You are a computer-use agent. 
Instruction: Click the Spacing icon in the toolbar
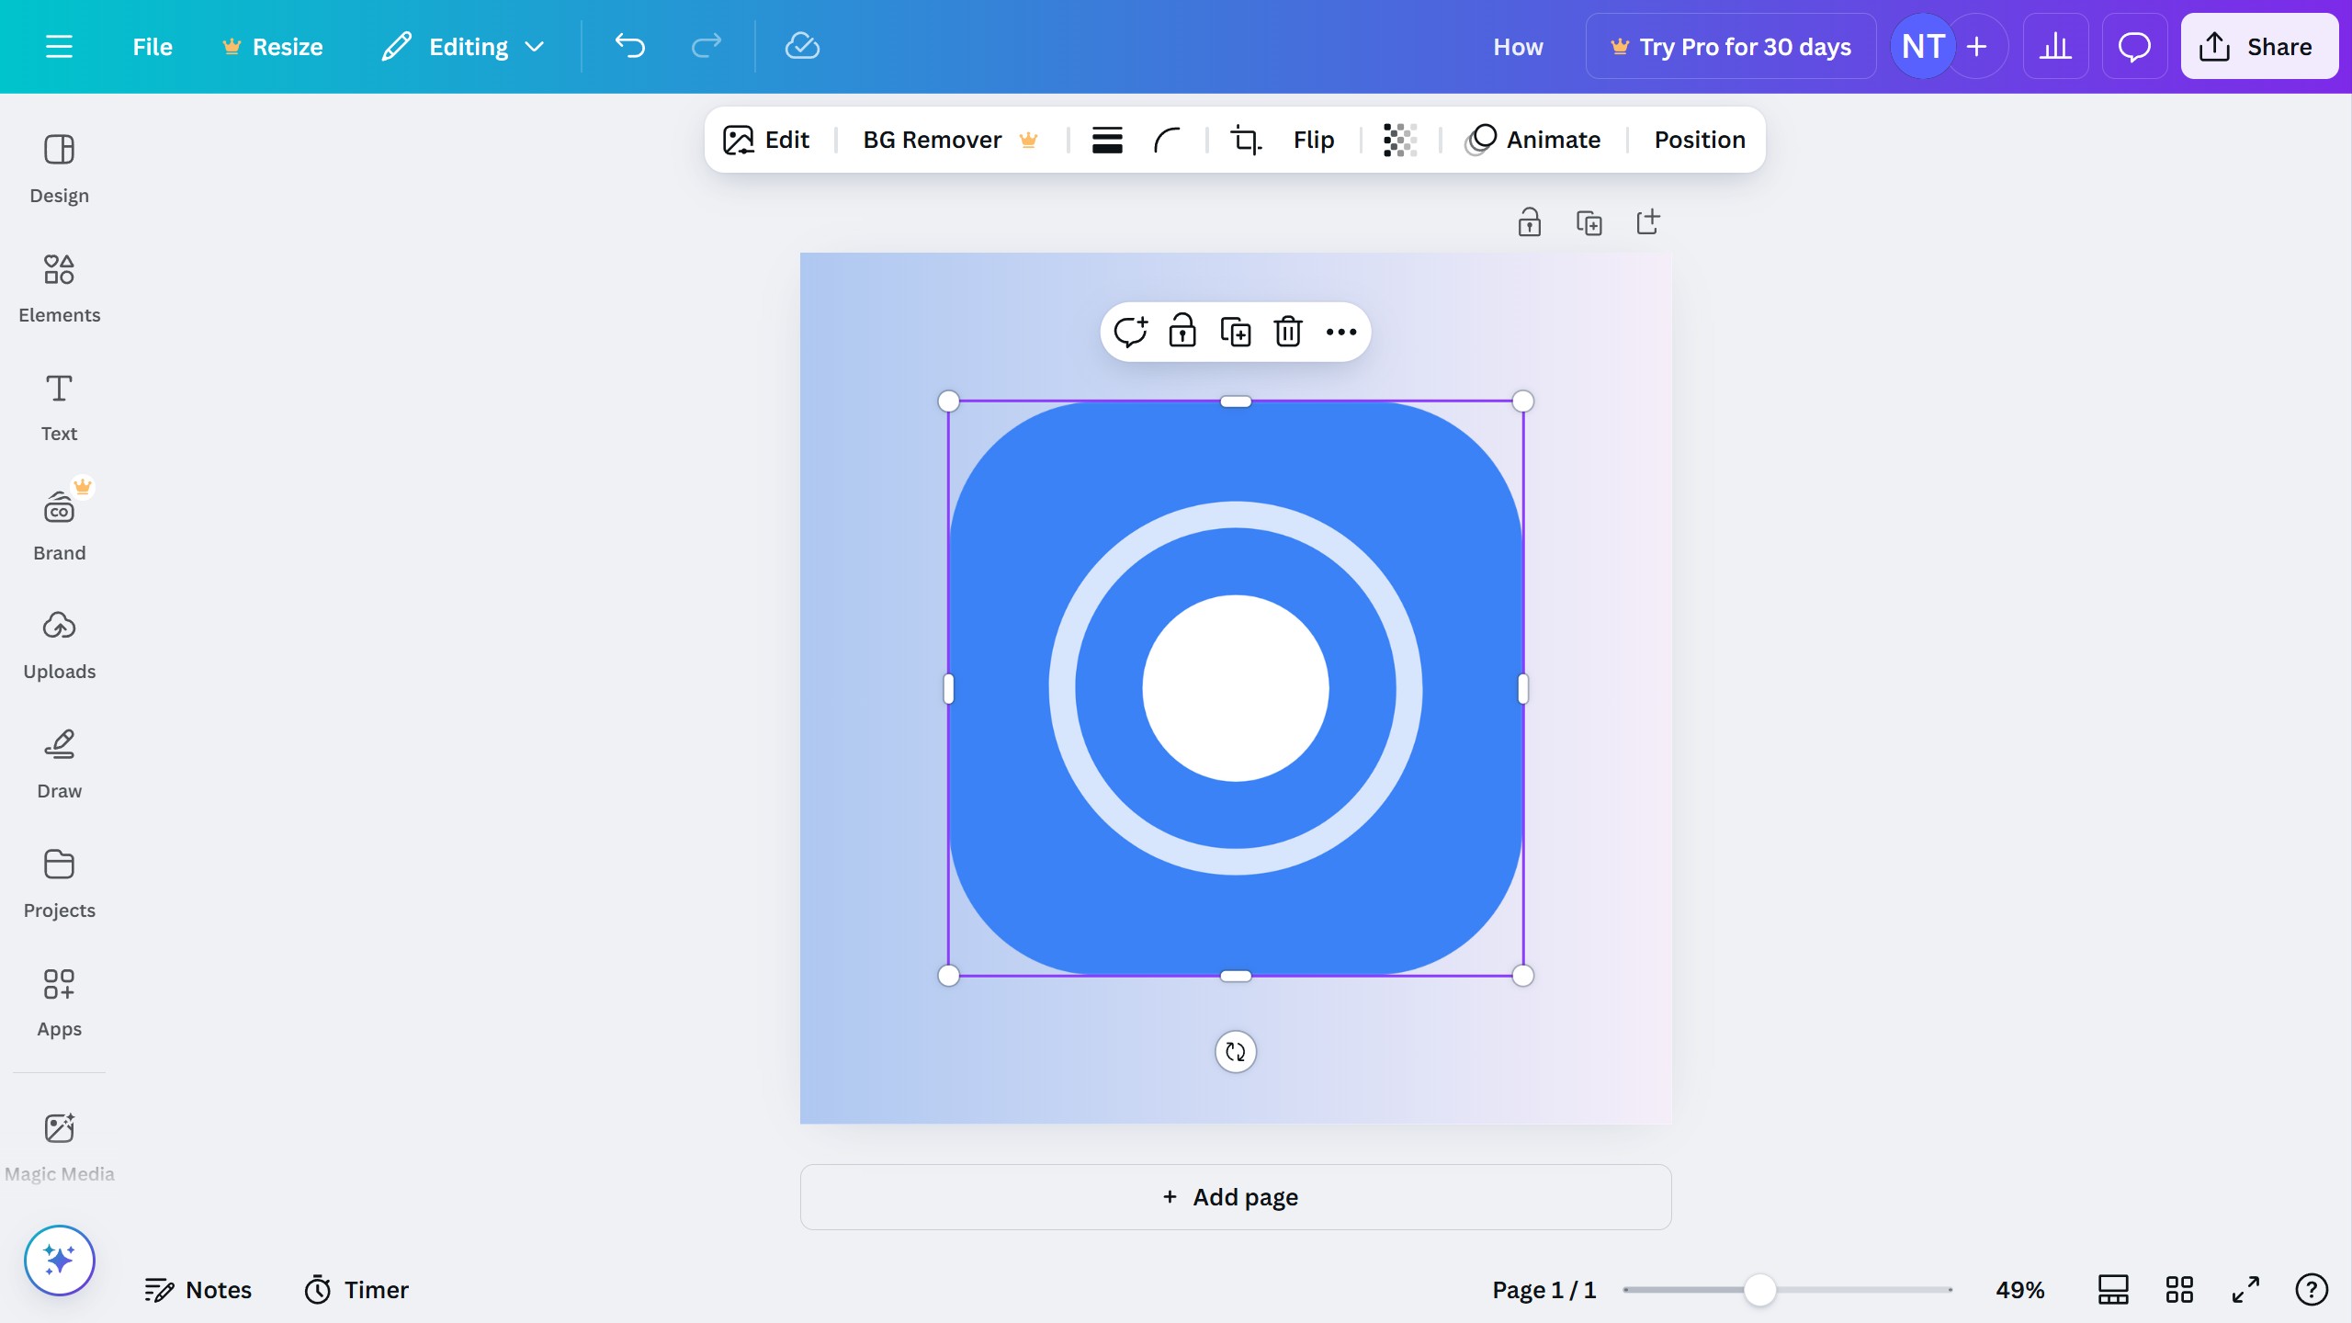point(1107,140)
